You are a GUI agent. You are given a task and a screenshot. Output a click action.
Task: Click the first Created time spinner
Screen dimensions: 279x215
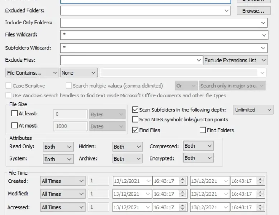click(x=183, y=181)
